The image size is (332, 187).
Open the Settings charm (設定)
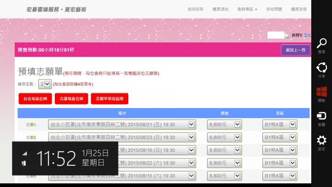click(x=321, y=143)
